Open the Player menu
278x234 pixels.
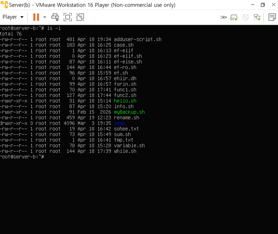13,17
